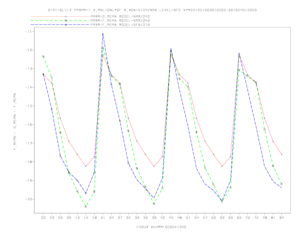This screenshot has height=237, width=307.
Task: Click x-axis tick label 81
Action: click(273, 218)
